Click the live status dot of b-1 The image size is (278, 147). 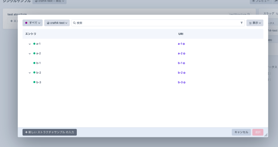point(34,63)
